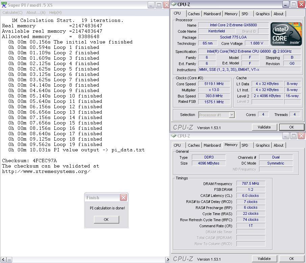Click the Cycle Time tRAS value 22 clocks

click(x=251, y=213)
